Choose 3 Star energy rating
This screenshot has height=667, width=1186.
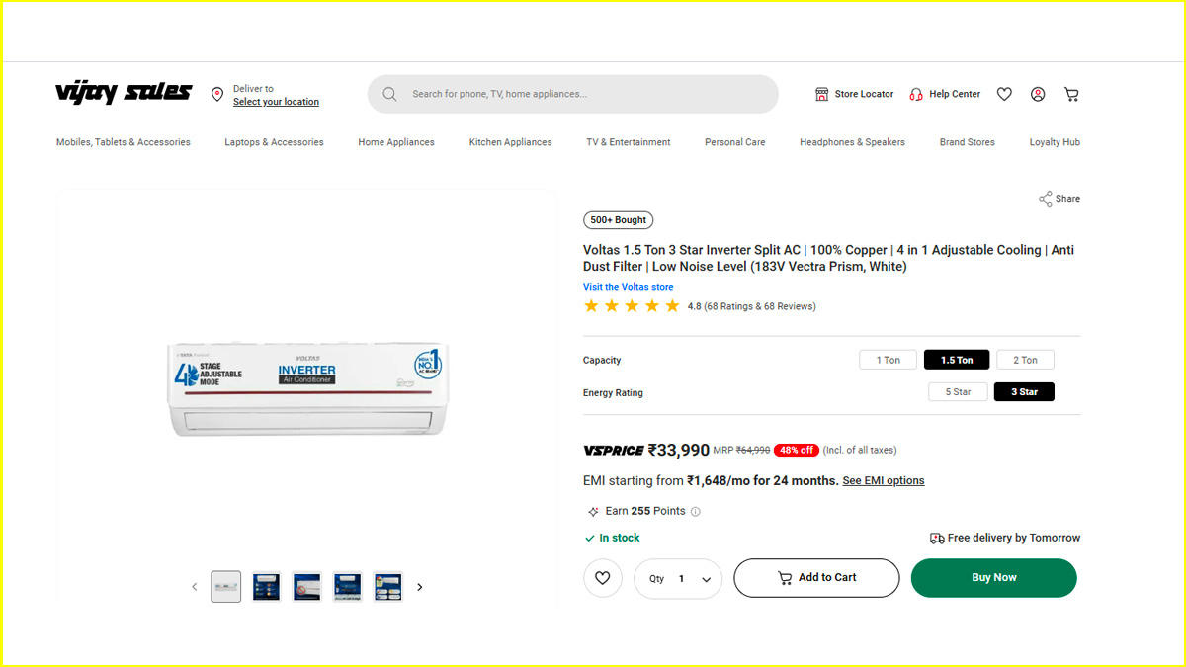(x=1024, y=392)
